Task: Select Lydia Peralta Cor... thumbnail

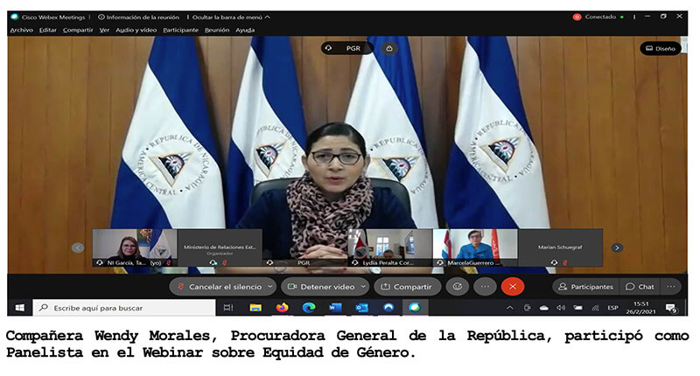Action: [x=389, y=248]
